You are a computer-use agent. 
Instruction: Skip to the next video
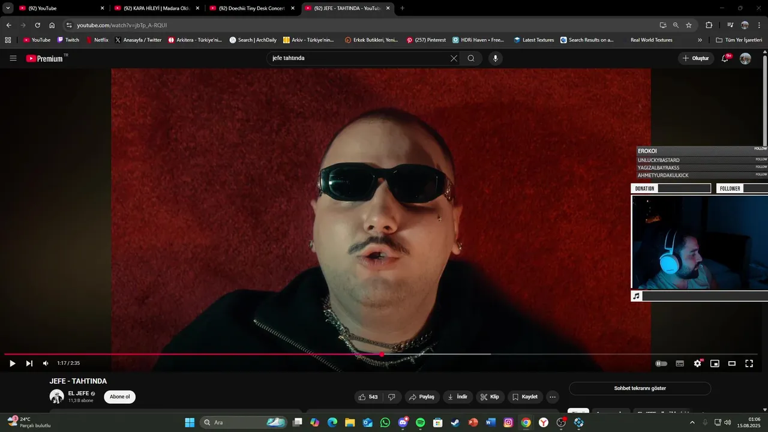(x=29, y=363)
